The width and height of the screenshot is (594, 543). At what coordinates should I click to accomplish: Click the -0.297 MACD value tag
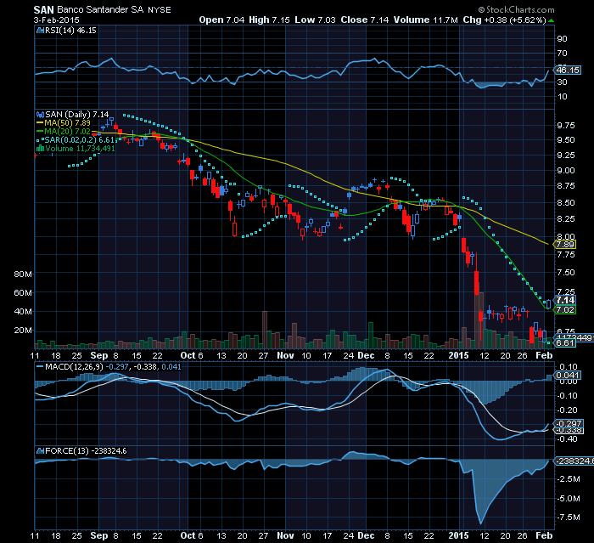pos(569,423)
